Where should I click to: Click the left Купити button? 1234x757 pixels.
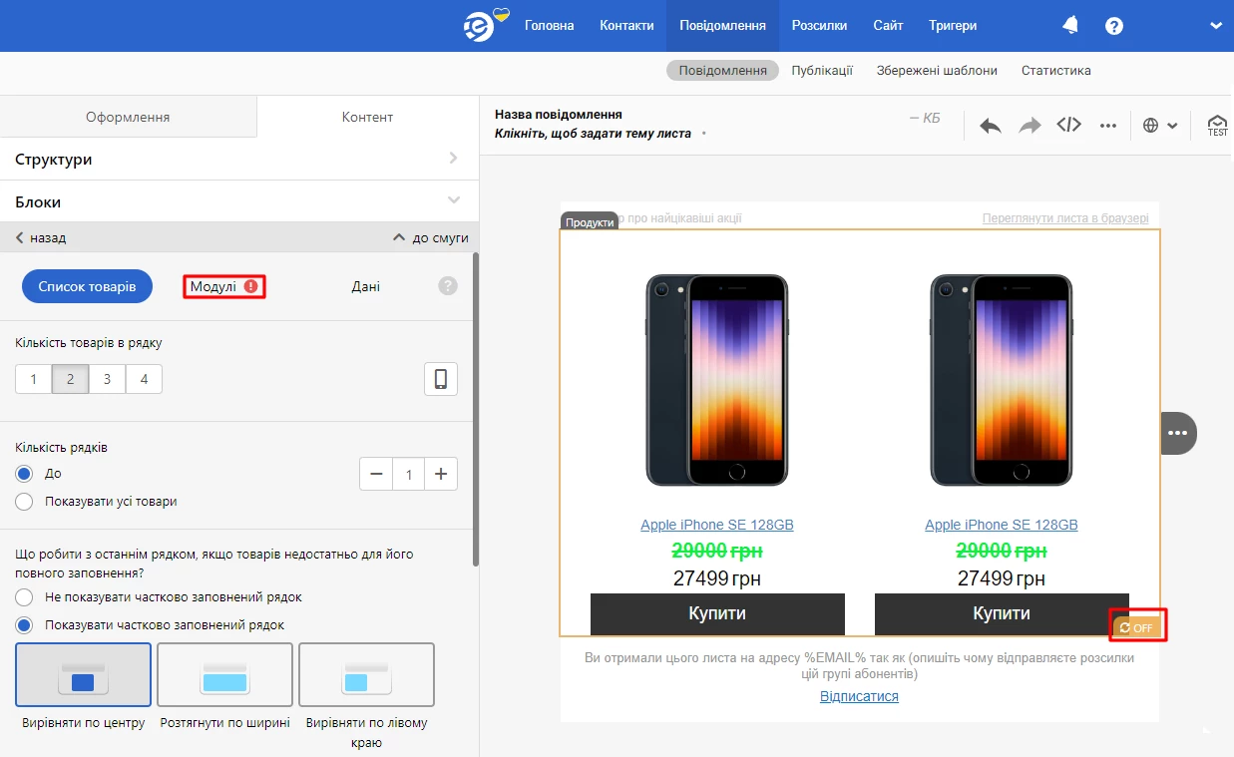[717, 613]
